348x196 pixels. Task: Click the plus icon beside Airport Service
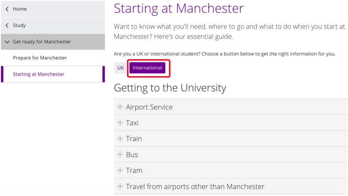click(120, 107)
